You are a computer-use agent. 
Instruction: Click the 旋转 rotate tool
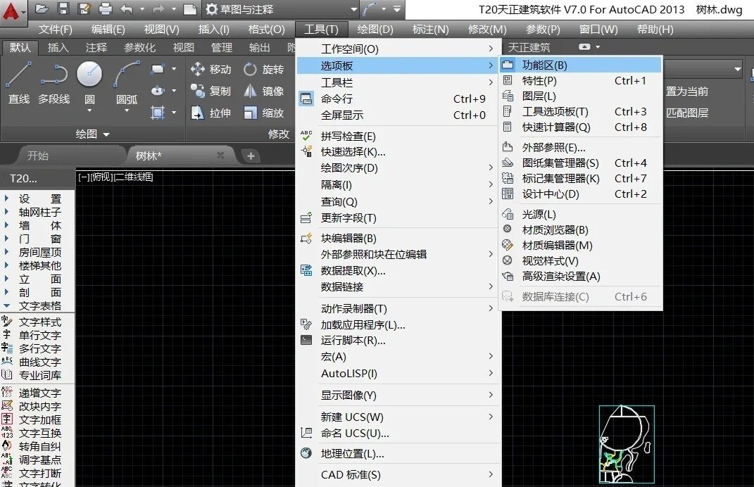coord(263,69)
